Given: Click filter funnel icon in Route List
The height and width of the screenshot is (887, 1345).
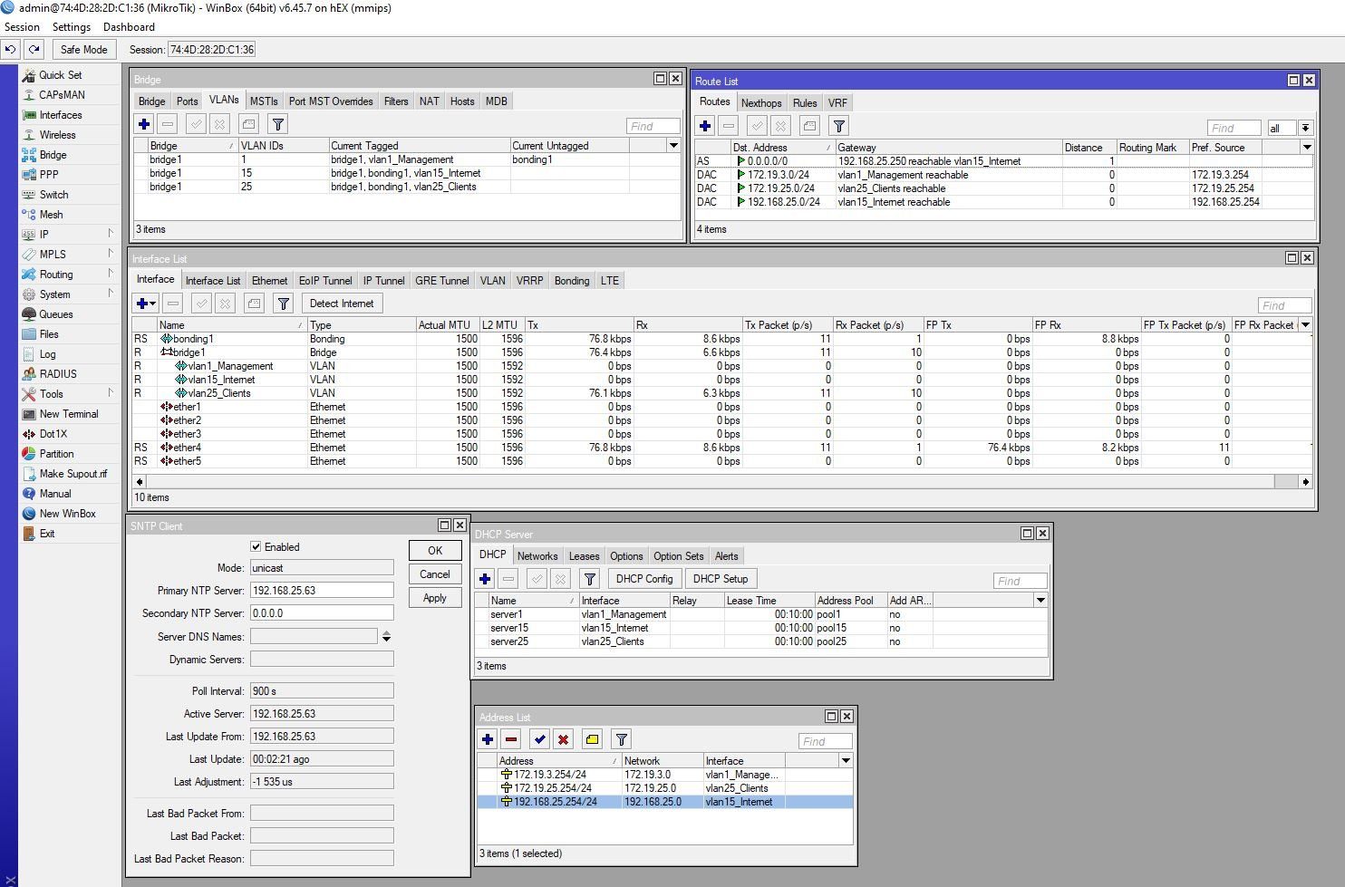Looking at the screenshot, I should point(839,126).
